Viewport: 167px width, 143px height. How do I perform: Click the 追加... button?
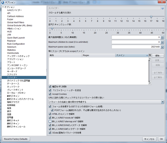158,55
